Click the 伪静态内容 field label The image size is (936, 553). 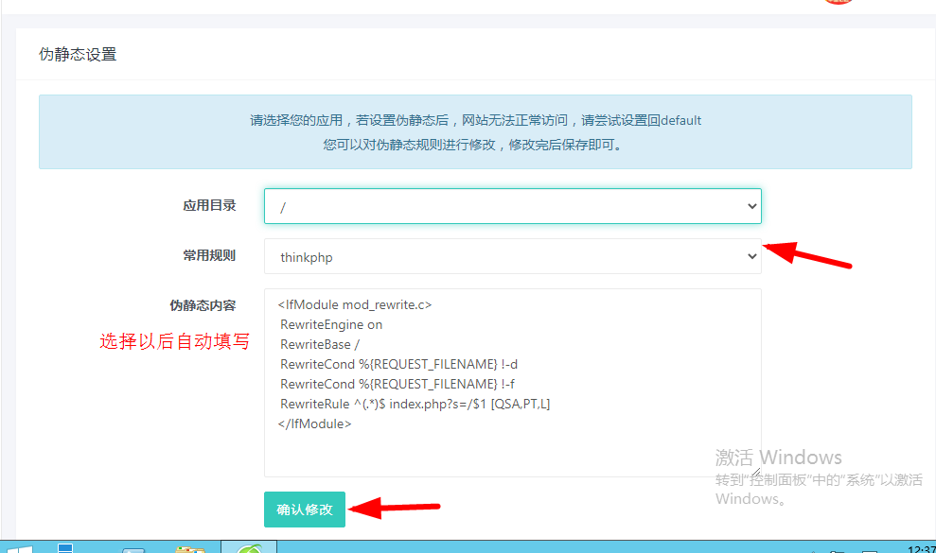tap(203, 306)
